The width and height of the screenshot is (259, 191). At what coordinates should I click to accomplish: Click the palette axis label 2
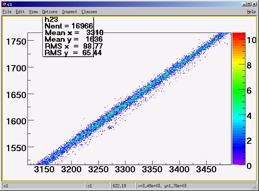coord(249,141)
